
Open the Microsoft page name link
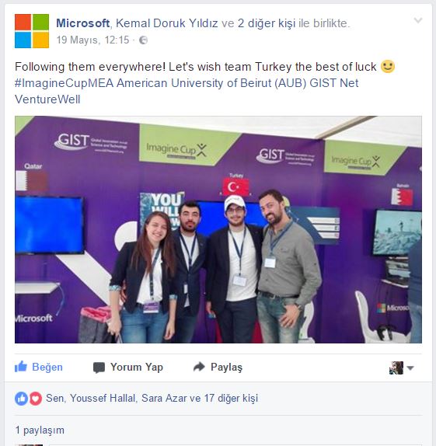(83, 23)
